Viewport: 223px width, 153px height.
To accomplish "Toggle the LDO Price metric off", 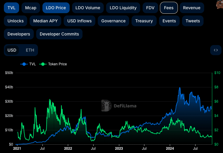I will tap(56, 8).
